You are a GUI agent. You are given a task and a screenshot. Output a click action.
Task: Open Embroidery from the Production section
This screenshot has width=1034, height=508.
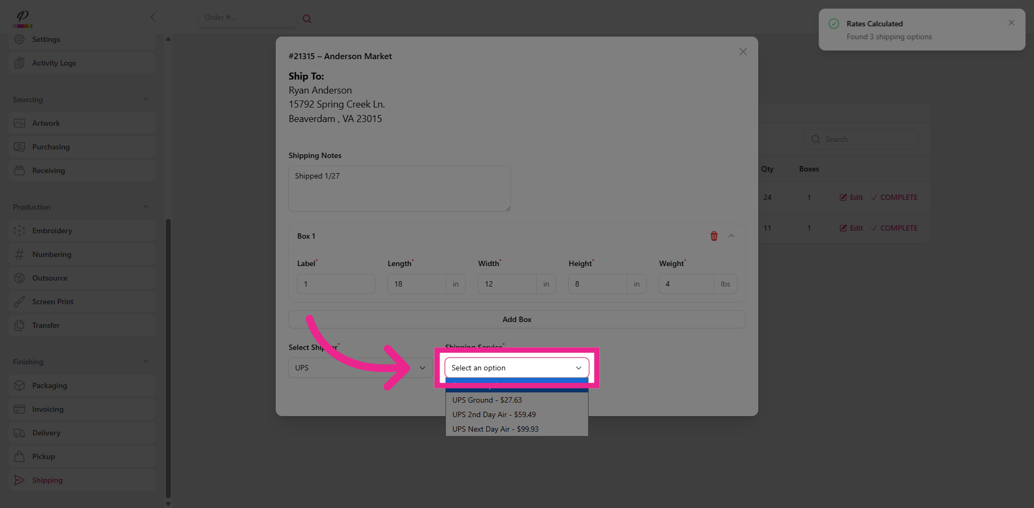52,231
